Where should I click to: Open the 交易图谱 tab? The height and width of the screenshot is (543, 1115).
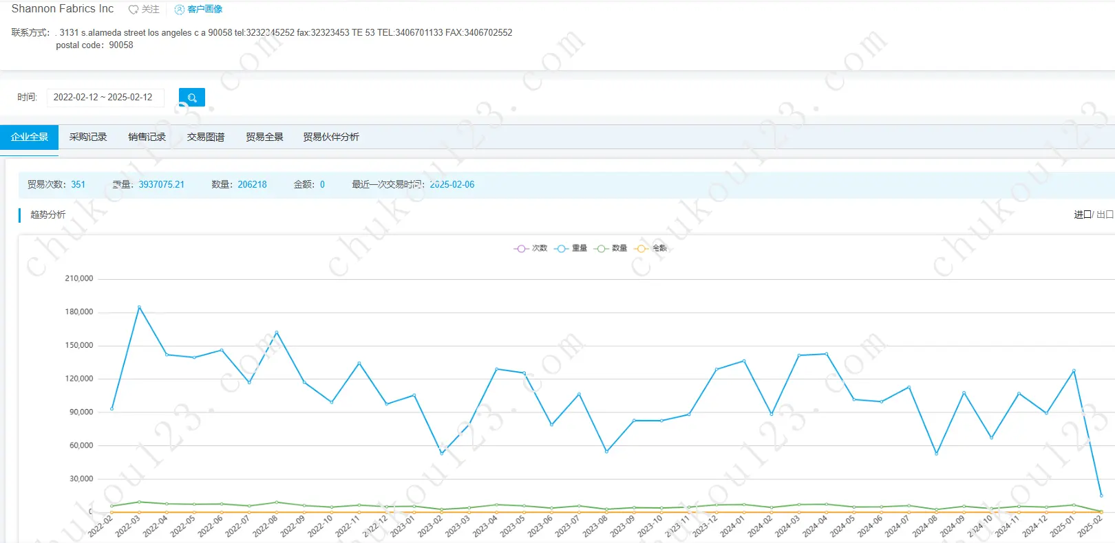(x=206, y=137)
